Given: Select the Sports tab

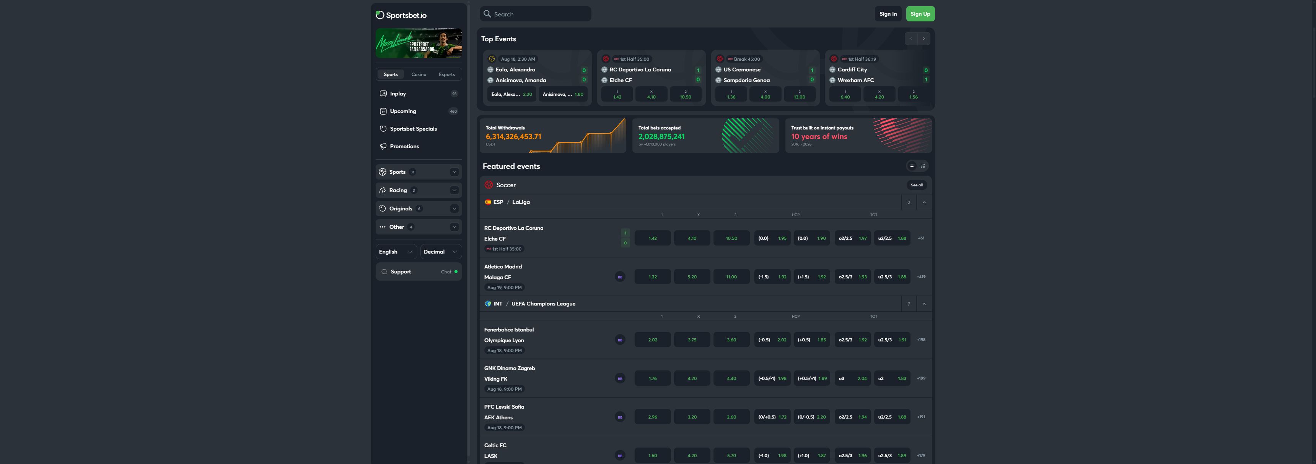Looking at the screenshot, I should click(x=391, y=74).
